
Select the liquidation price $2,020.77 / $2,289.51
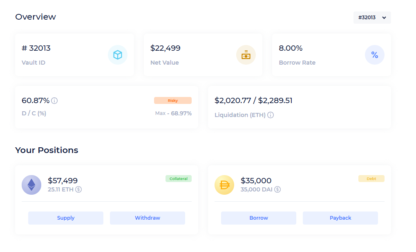pos(253,101)
